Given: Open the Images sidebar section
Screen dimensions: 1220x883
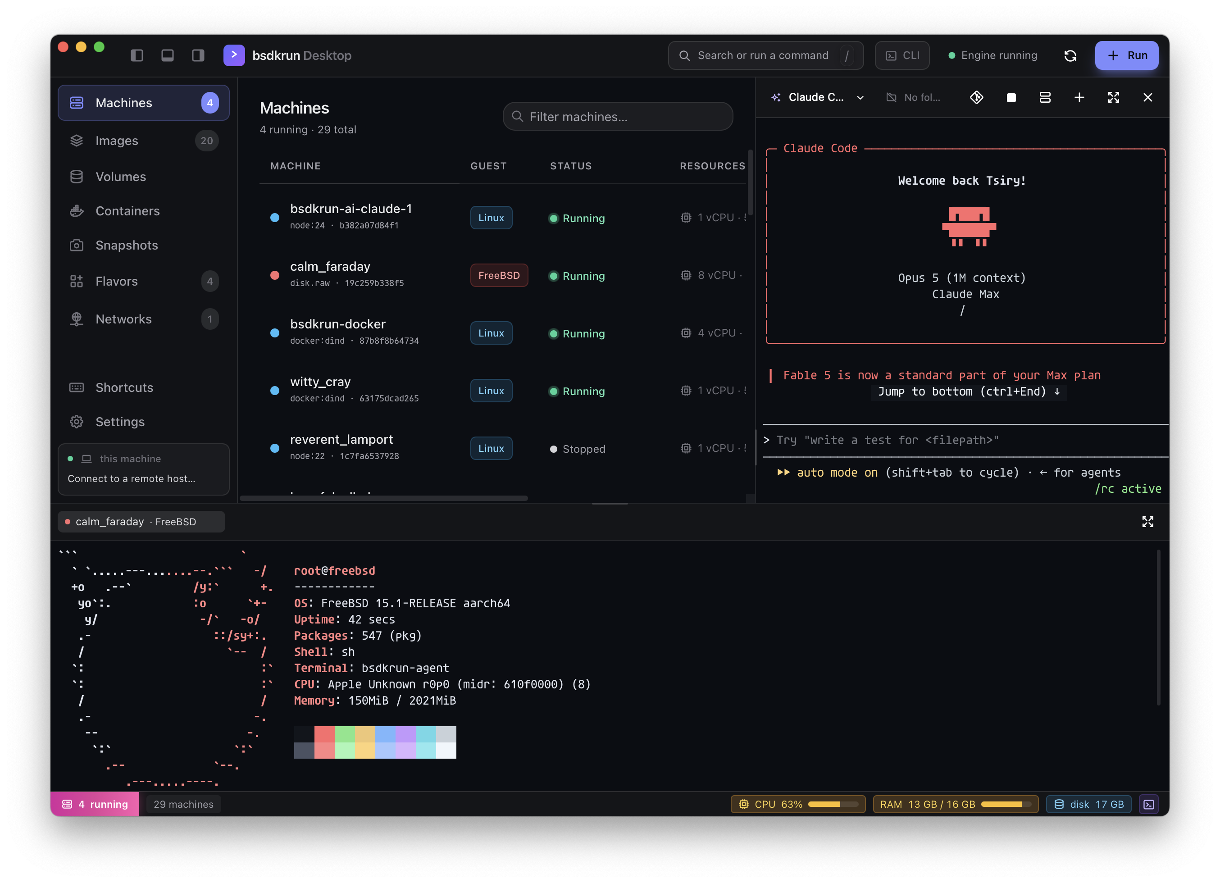Looking at the screenshot, I should [x=144, y=141].
